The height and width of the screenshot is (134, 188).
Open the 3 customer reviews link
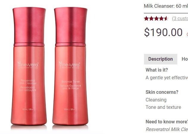180,18
